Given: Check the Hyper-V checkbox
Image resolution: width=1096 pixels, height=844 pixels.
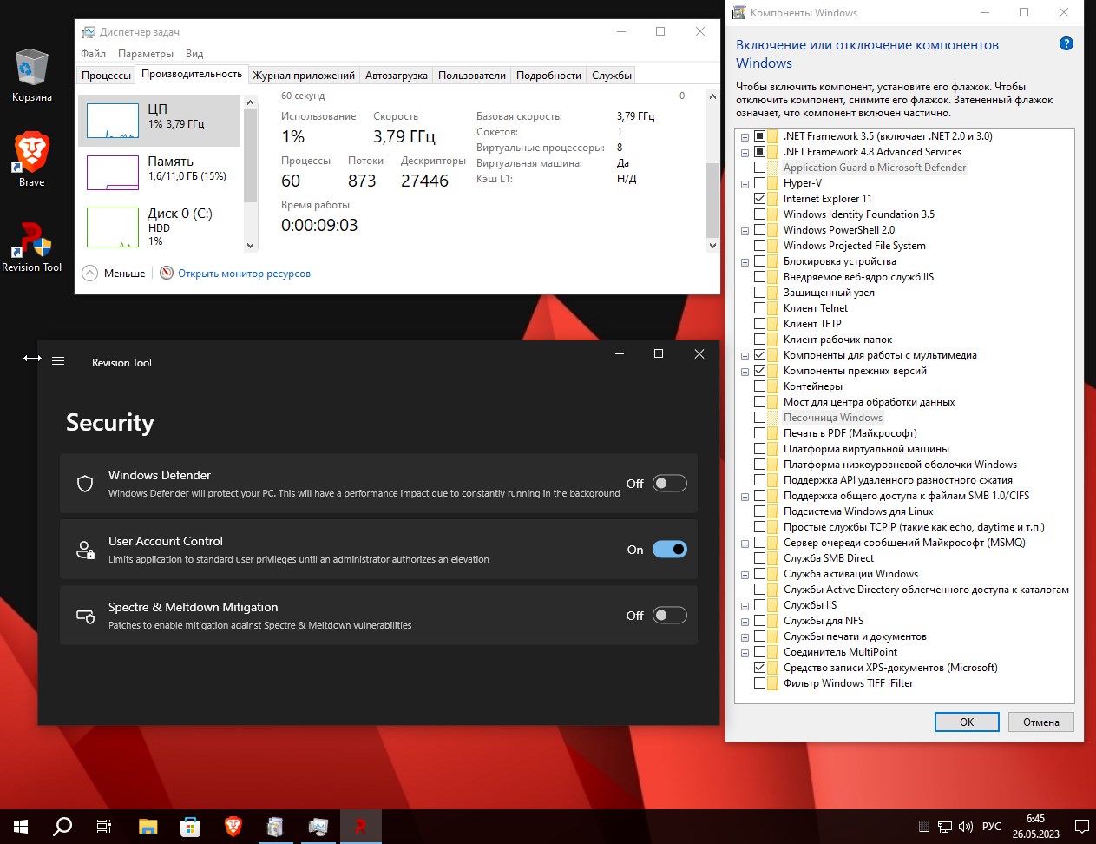Looking at the screenshot, I should coord(760,183).
